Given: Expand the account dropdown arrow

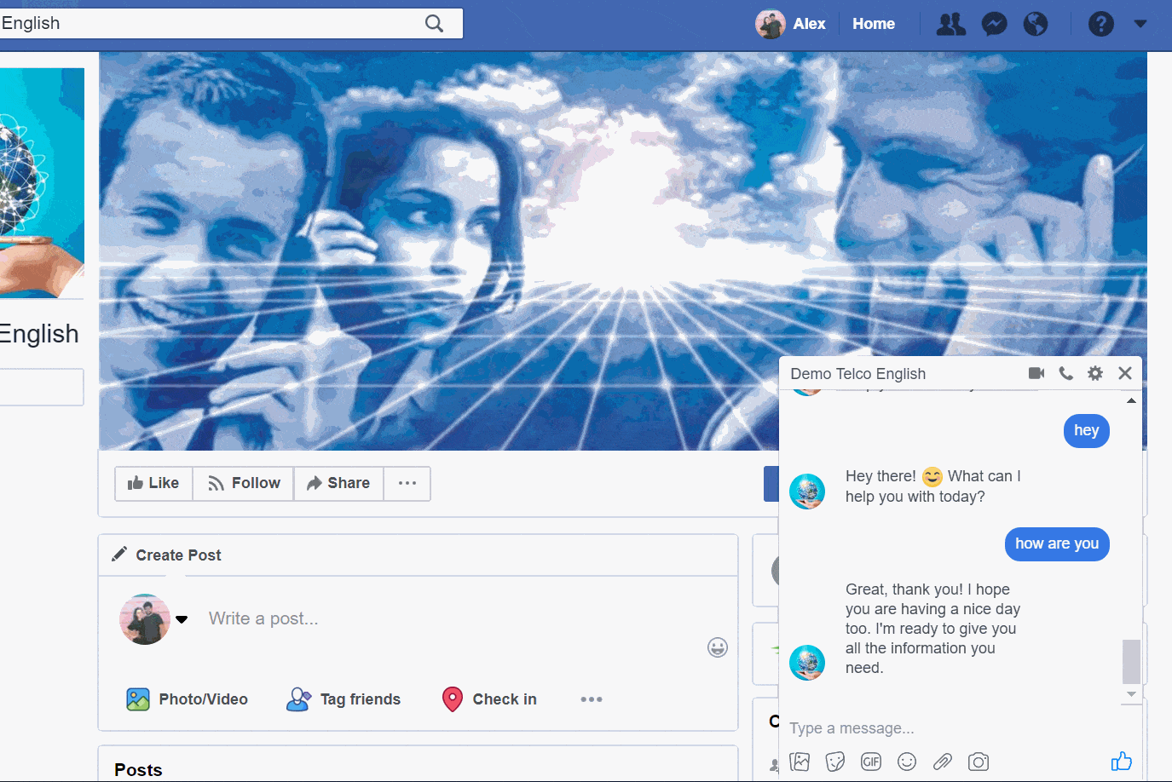Looking at the screenshot, I should (1140, 24).
